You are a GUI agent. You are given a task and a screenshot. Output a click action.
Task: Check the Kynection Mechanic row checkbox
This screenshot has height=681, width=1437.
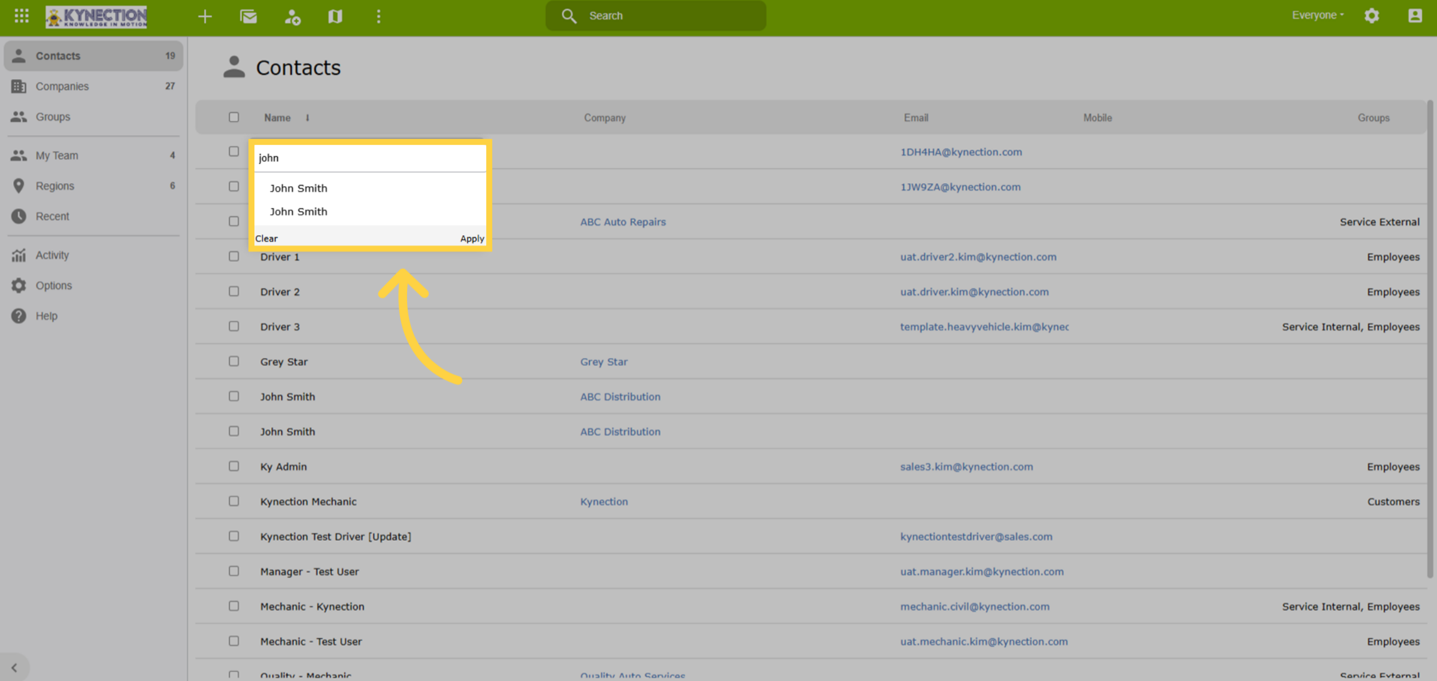234,501
